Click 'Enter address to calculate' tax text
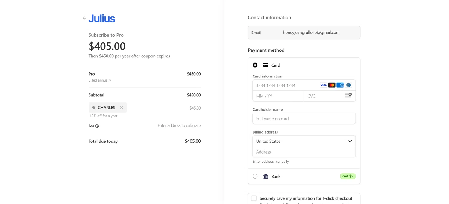Image resolution: width=449 pixels, height=204 pixels. [x=179, y=126]
